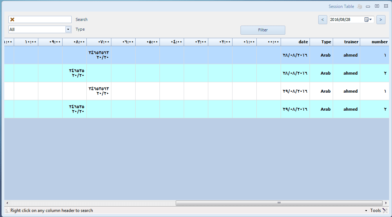Select the Type column header
Screen dimensions: 392x217
click(321, 42)
